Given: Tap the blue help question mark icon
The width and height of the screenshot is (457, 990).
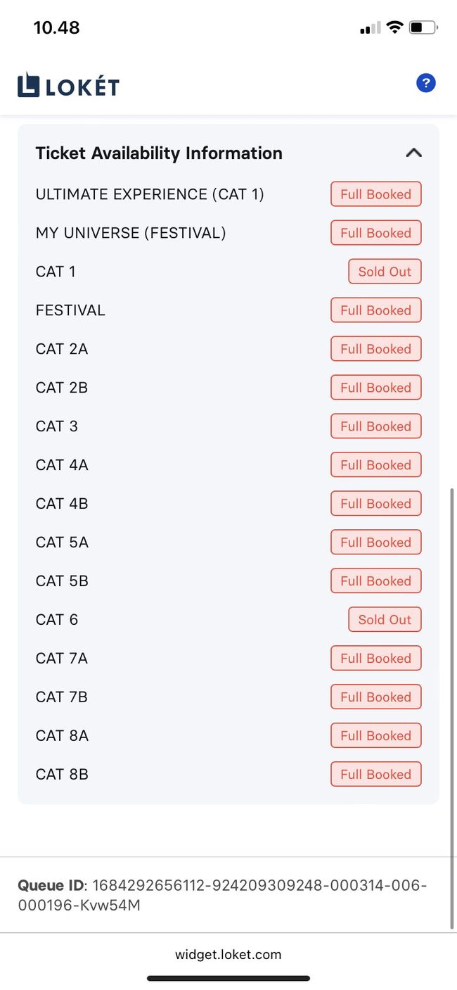Looking at the screenshot, I should pos(425,84).
